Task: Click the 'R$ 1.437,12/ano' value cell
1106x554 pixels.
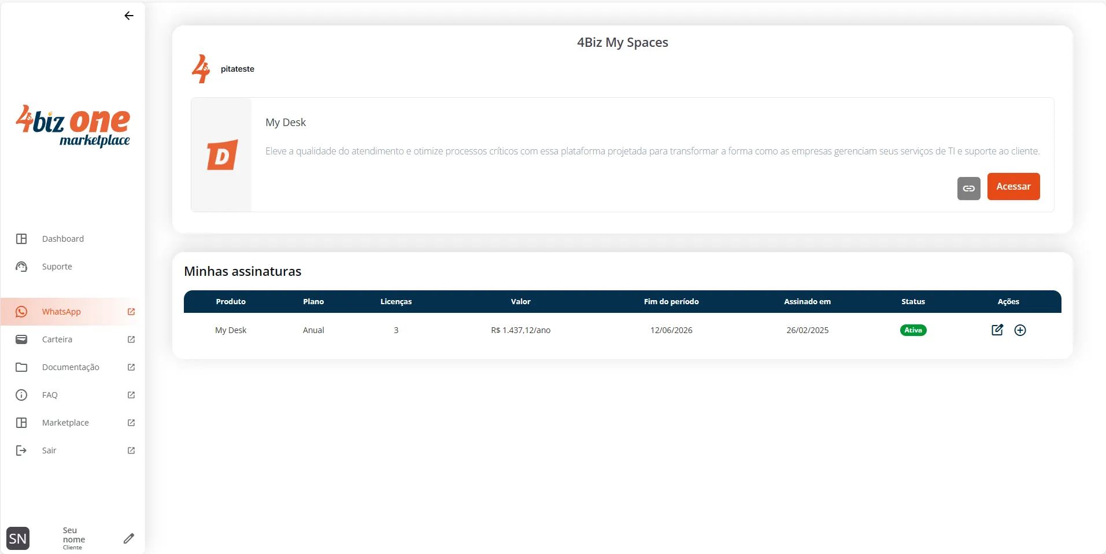Action: coord(520,330)
